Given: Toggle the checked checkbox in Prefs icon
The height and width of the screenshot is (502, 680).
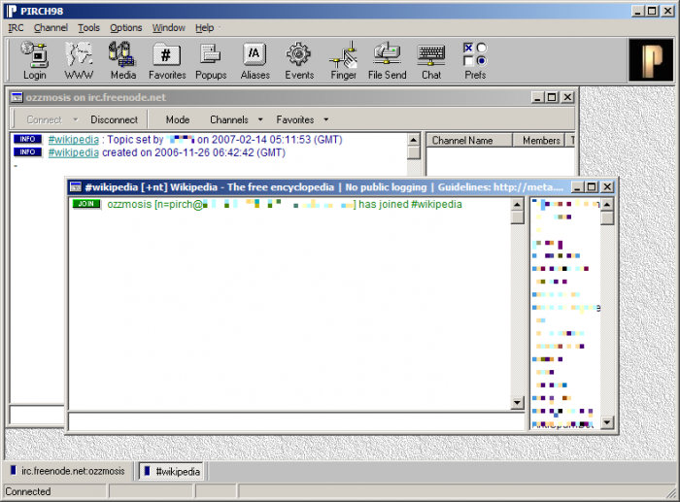Looking at the screenshot, I should point(468,48).
